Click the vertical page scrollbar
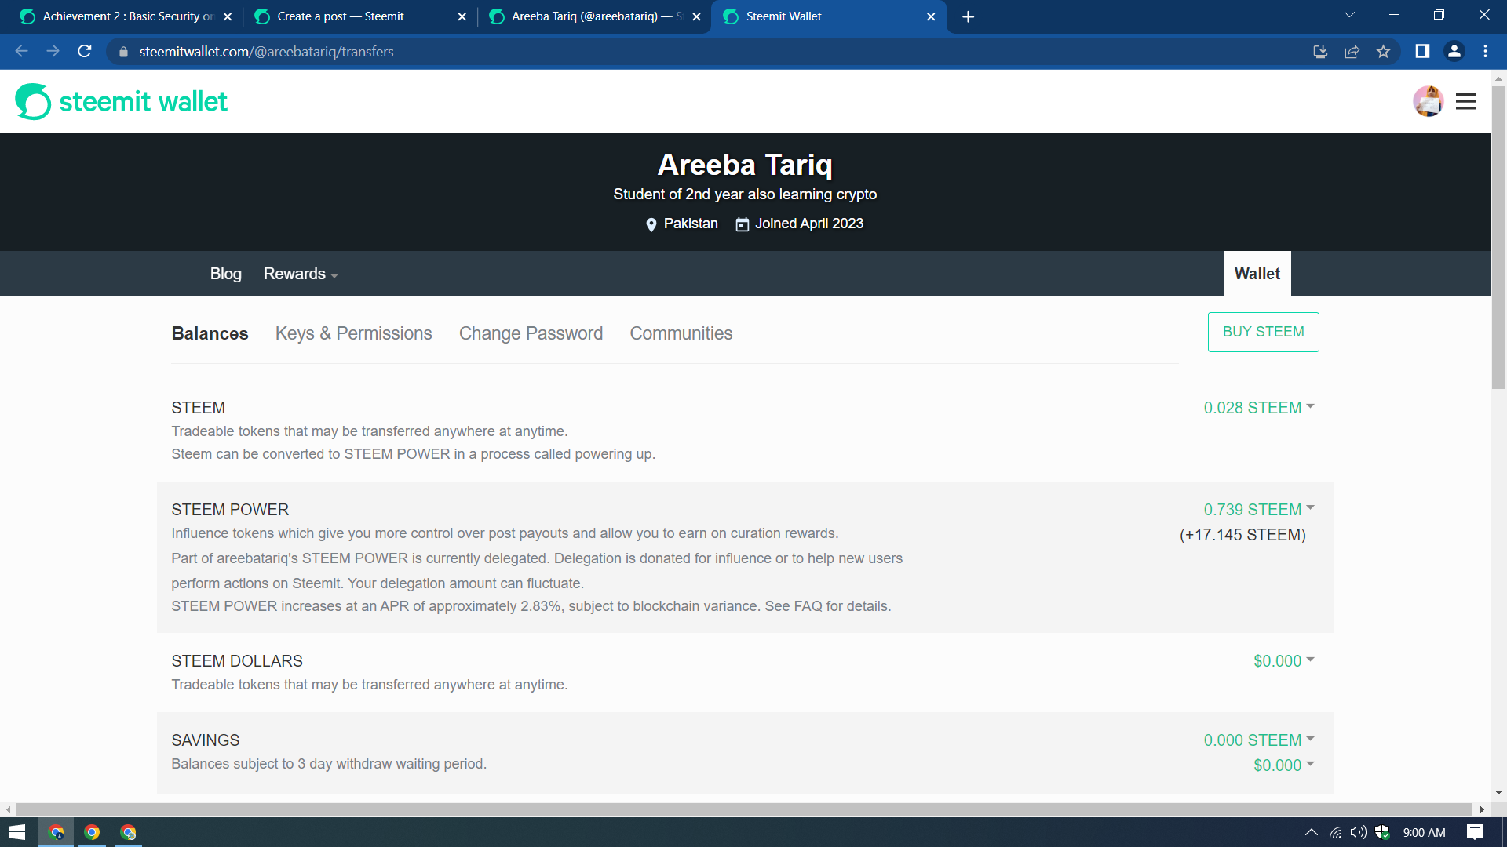 [1498, 238]
